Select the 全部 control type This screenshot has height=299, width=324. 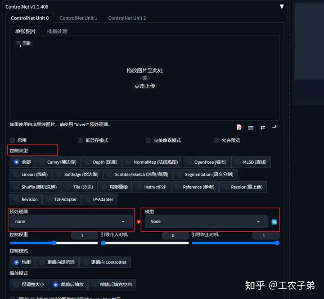click(x=22, y=162)
